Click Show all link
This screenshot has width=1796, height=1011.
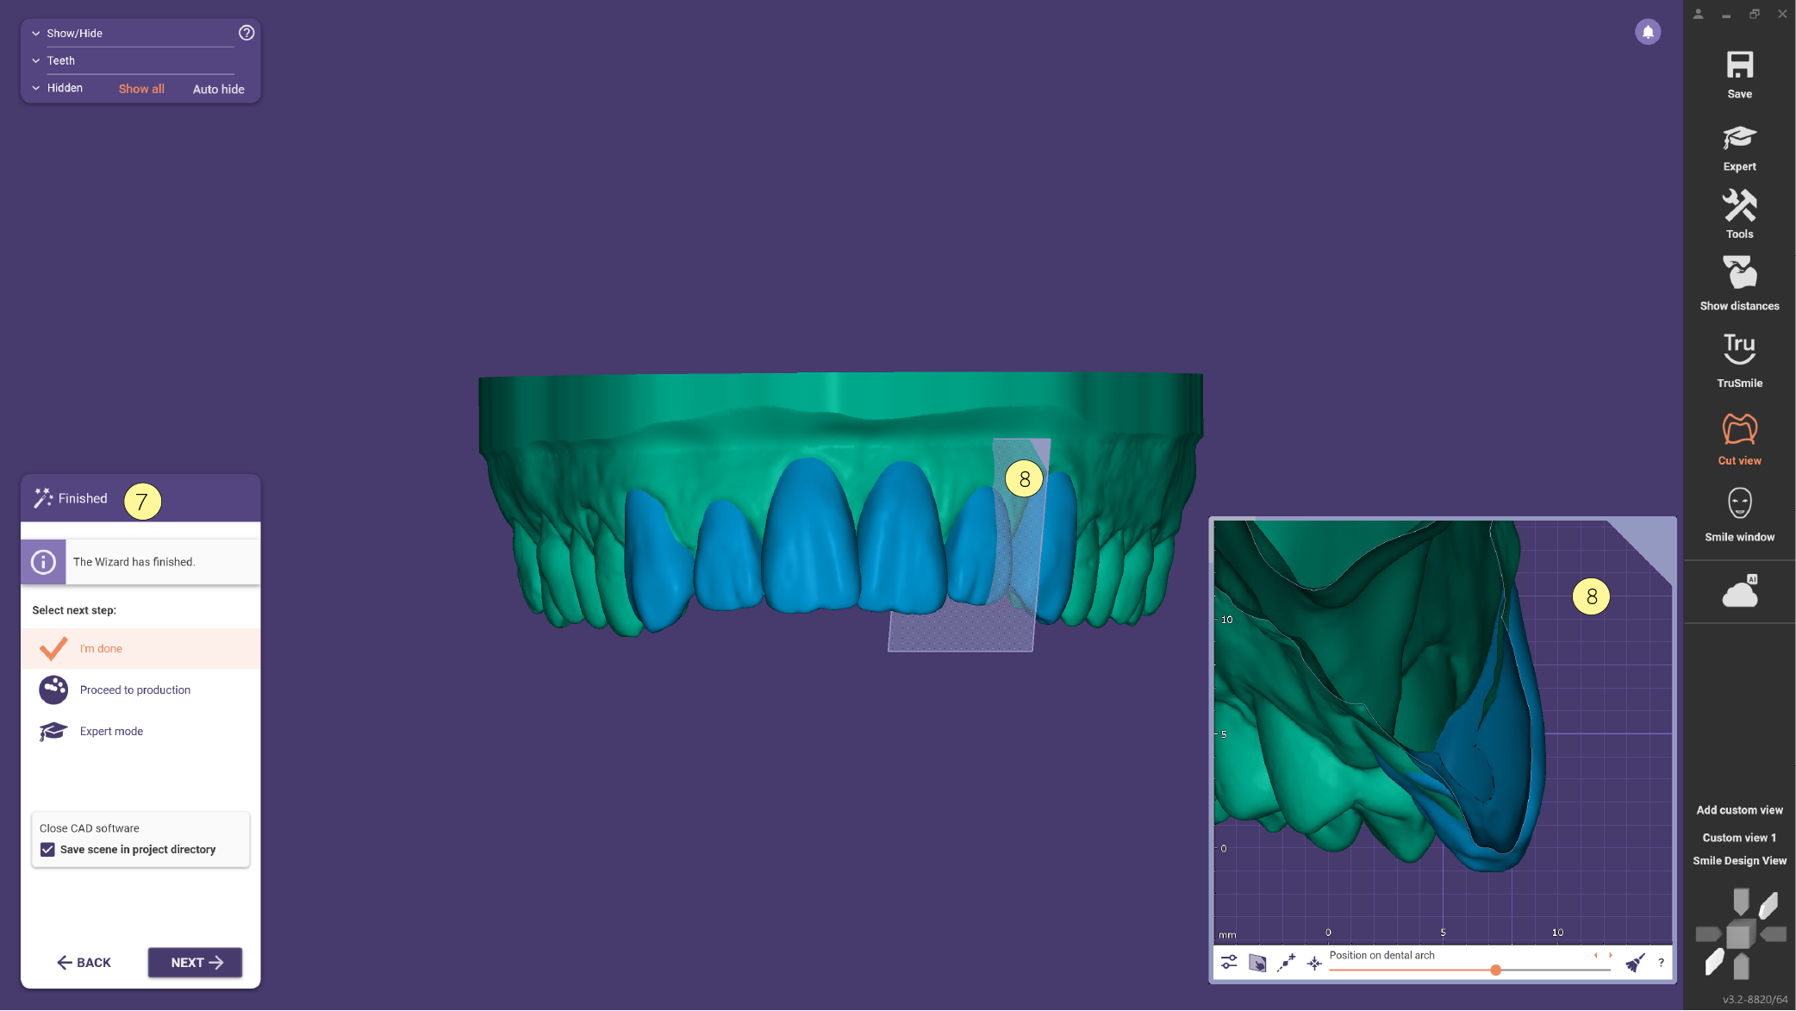tap(141, 89)
